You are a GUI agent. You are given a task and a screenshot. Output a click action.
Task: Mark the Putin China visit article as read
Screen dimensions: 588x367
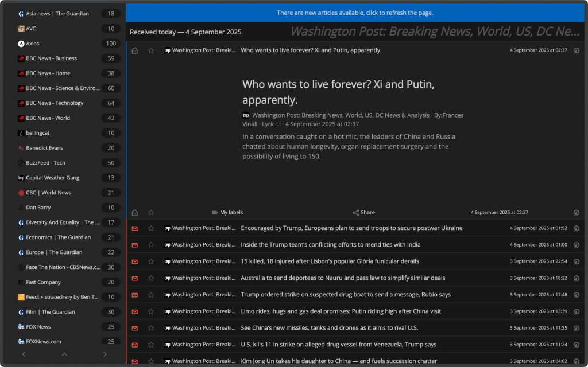[135, 311]
